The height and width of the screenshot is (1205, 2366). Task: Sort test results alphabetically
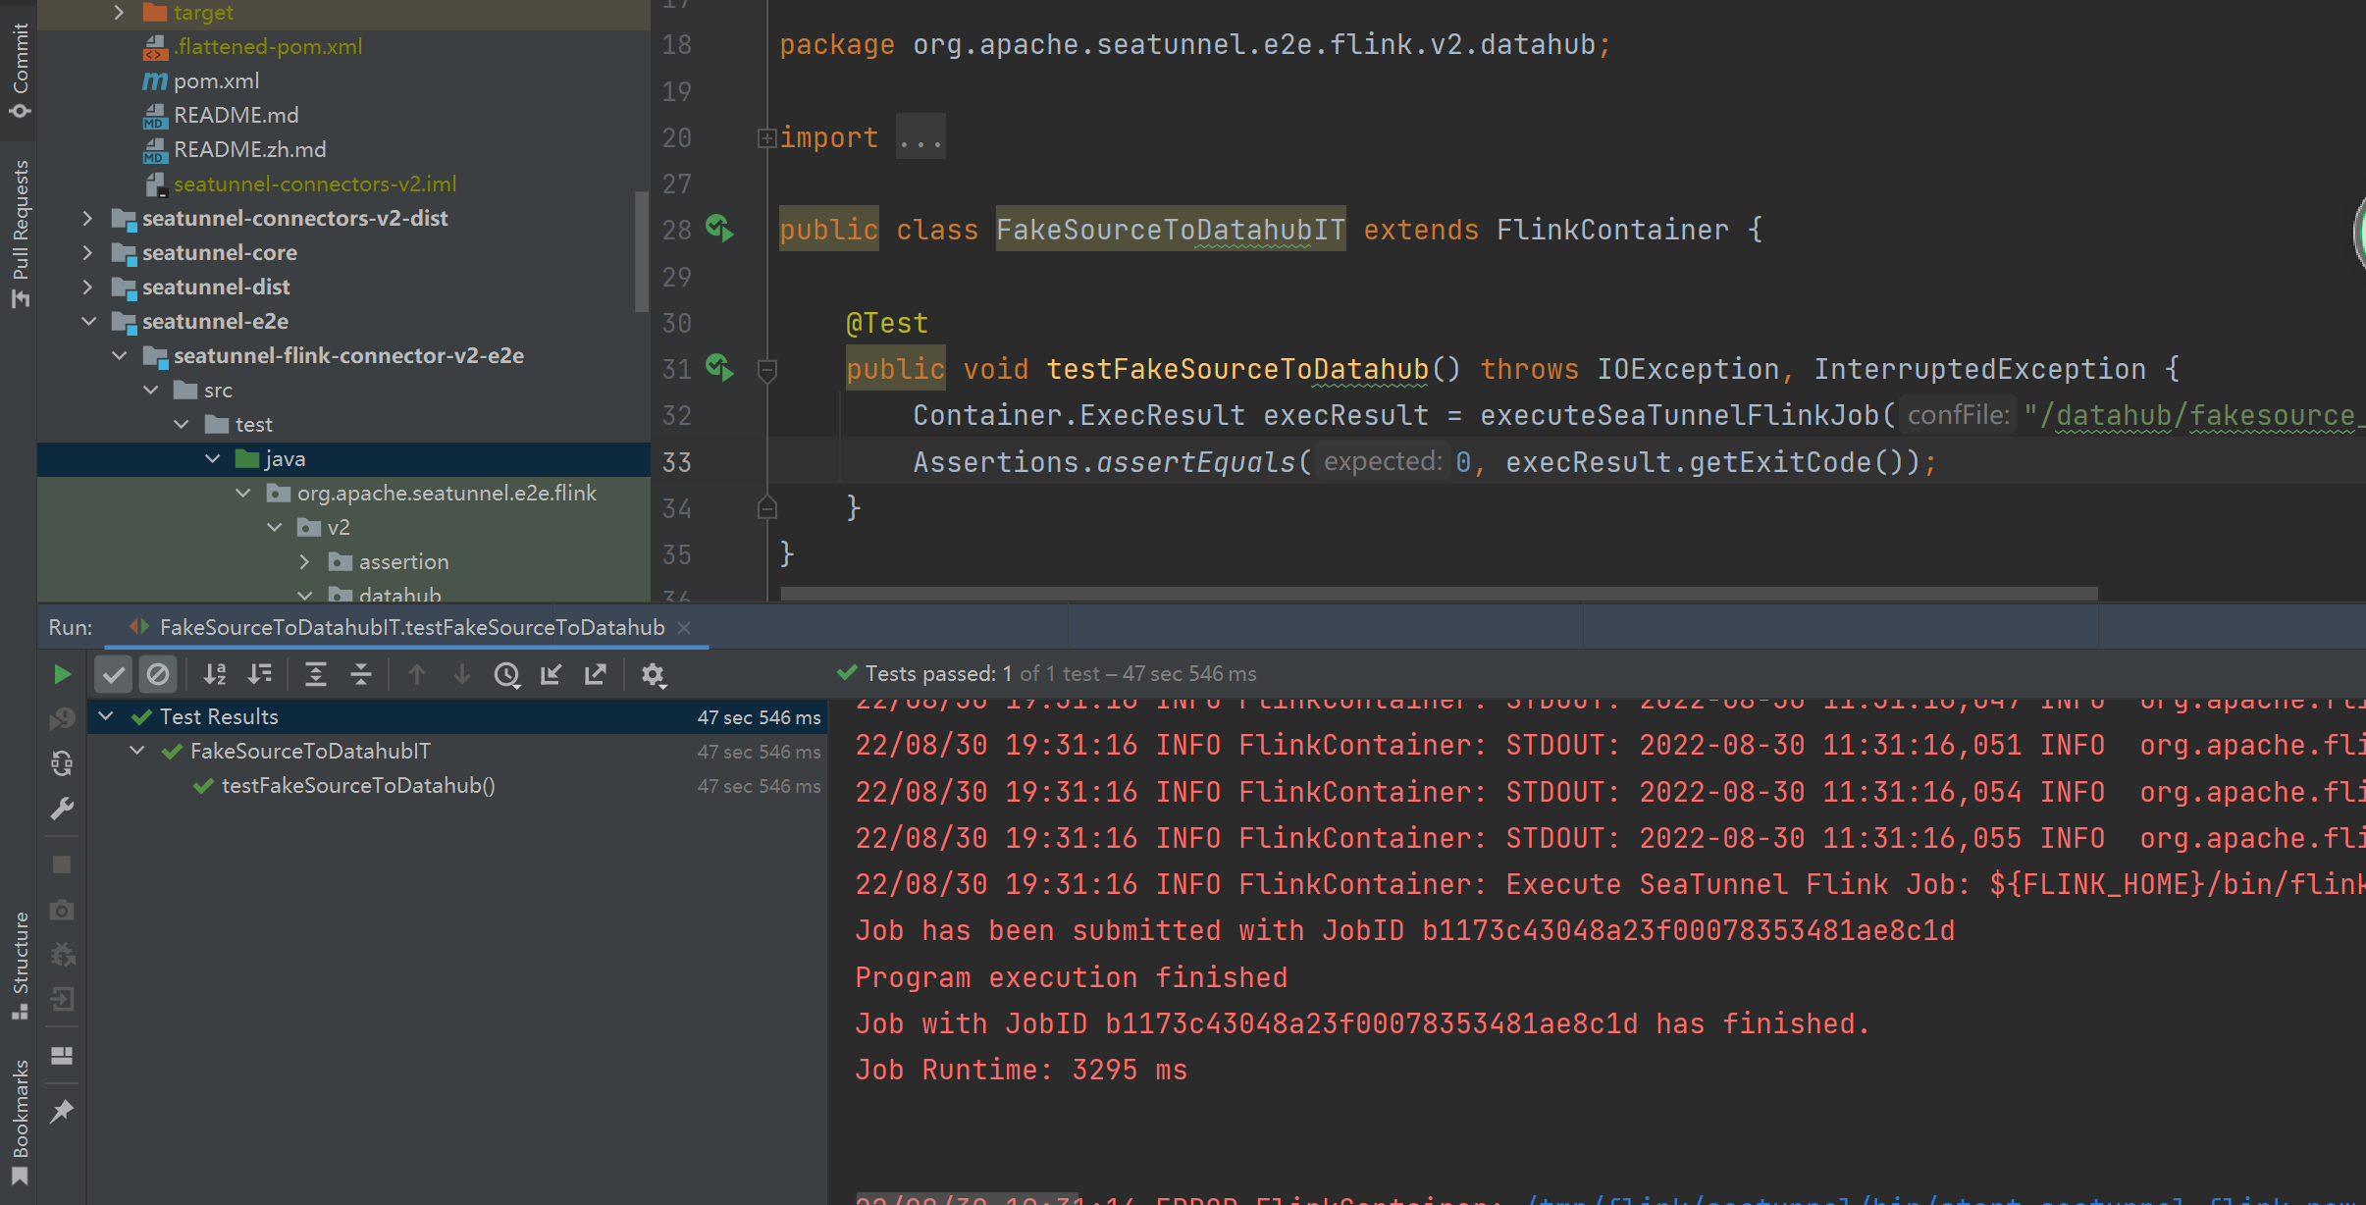click(x=215, y=674)
